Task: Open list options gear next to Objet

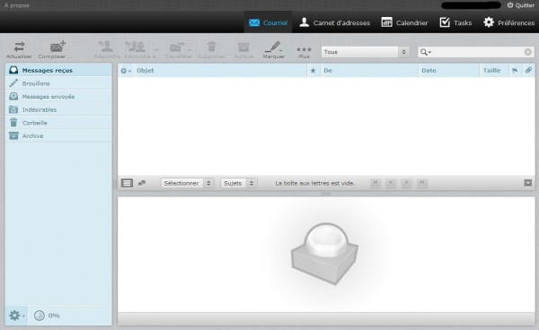Action: (126, 71)
